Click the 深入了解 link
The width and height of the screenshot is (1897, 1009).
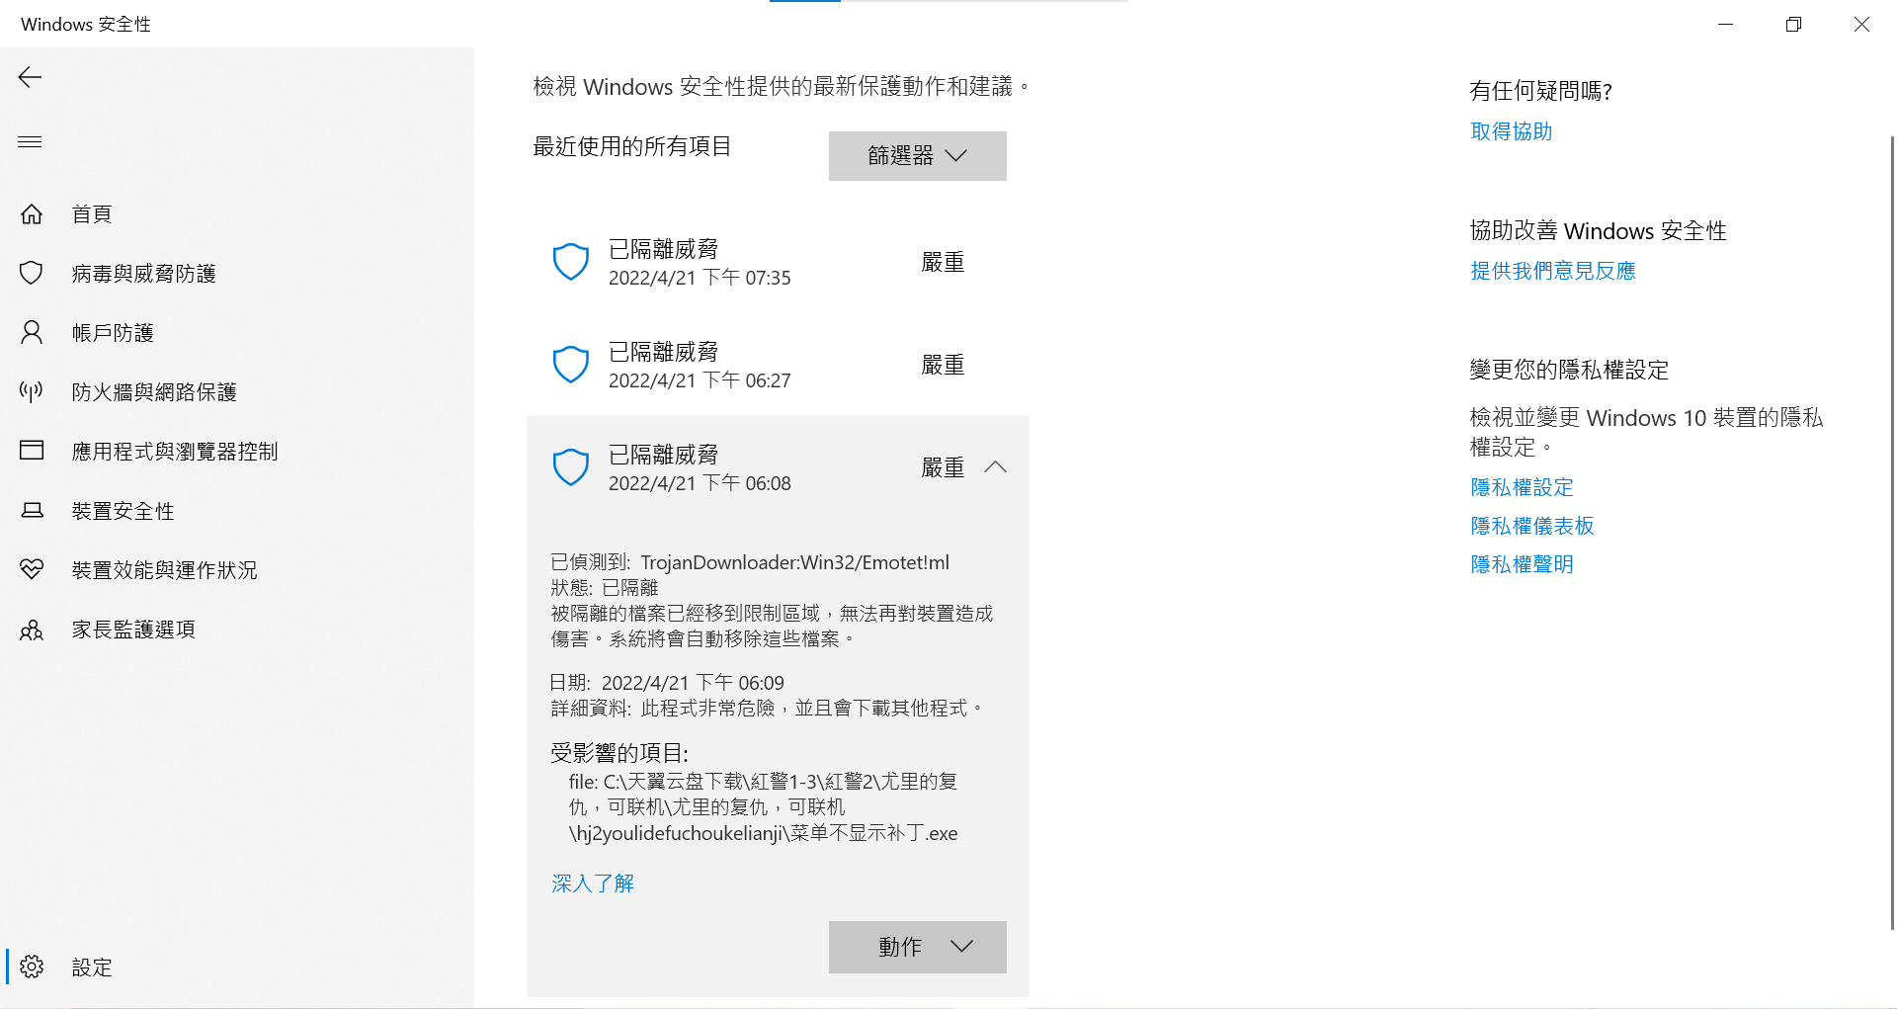click(x=593, y=883)
